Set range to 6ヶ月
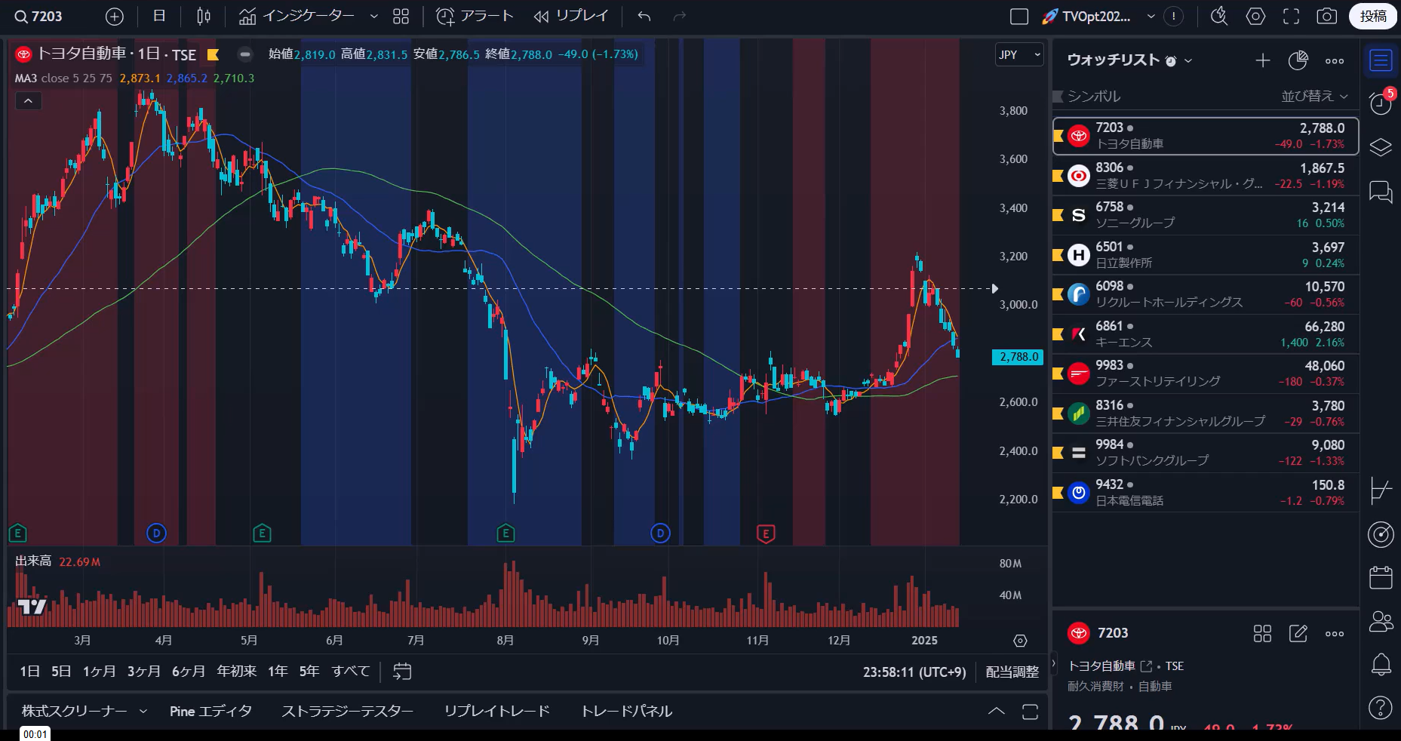Image resolution: width=1401 pixels, height=741 pixels. click(x=189, y=672)
